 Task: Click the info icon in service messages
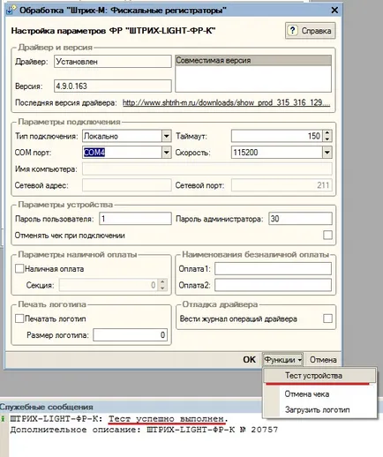click(4, 418)
